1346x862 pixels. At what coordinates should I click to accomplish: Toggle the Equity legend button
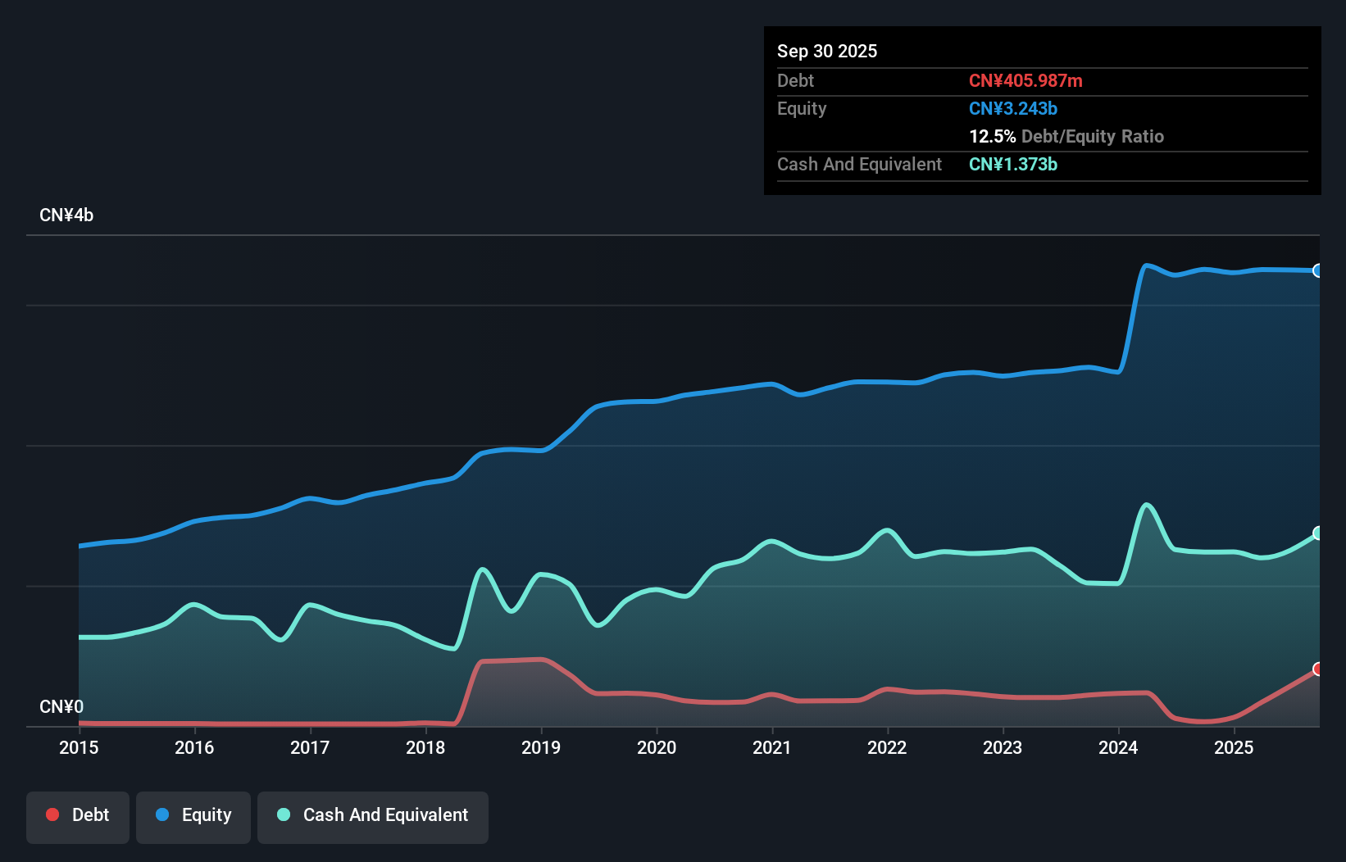pos(193,816)
